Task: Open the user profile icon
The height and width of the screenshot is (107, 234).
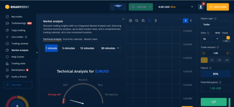Action: pos(201,7)
